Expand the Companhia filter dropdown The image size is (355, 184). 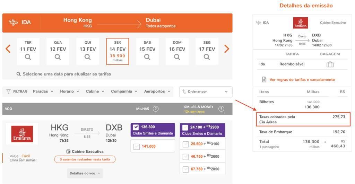click(124, 91)
